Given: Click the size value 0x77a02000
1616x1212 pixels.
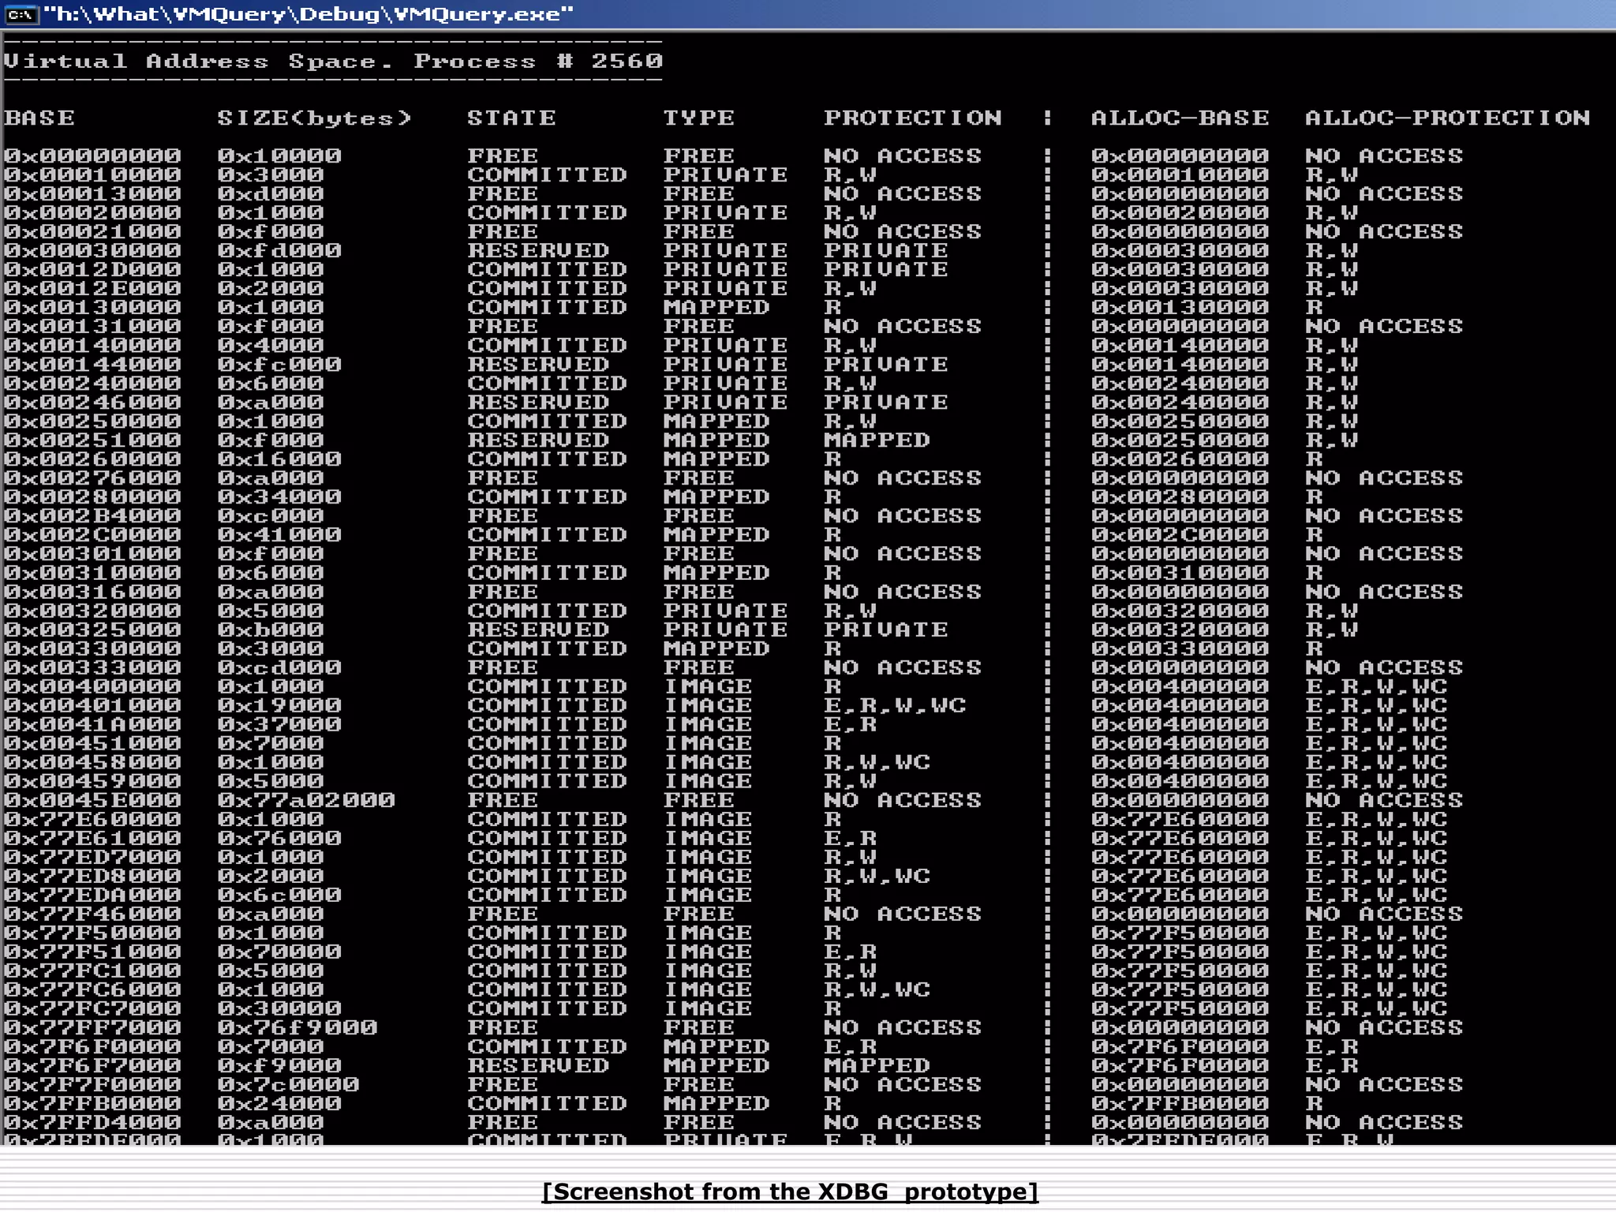Looking at the screenshot, I should [x=306, y=800].
